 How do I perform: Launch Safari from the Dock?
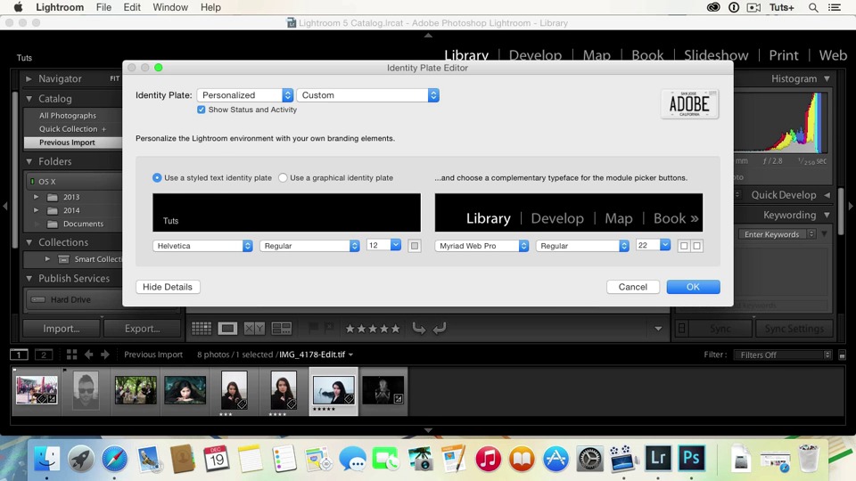tap(115, 459)
